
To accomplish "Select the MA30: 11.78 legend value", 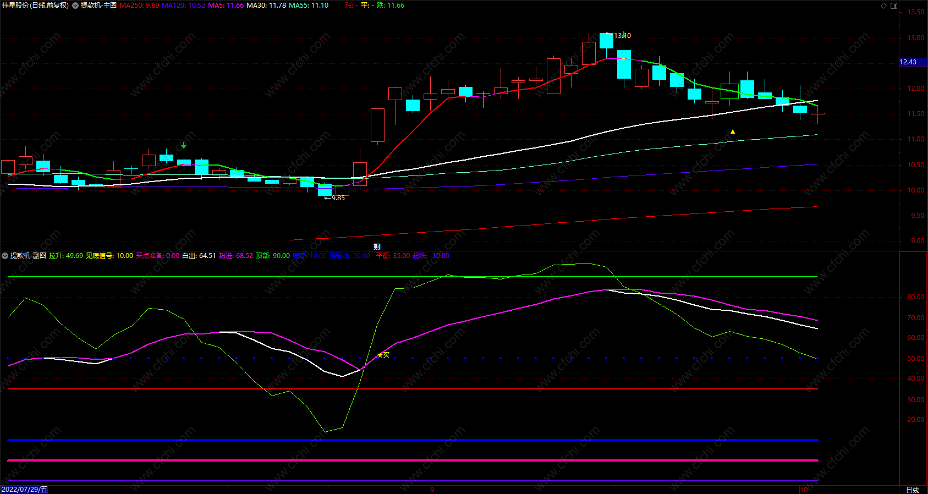I will pos(267,6).
